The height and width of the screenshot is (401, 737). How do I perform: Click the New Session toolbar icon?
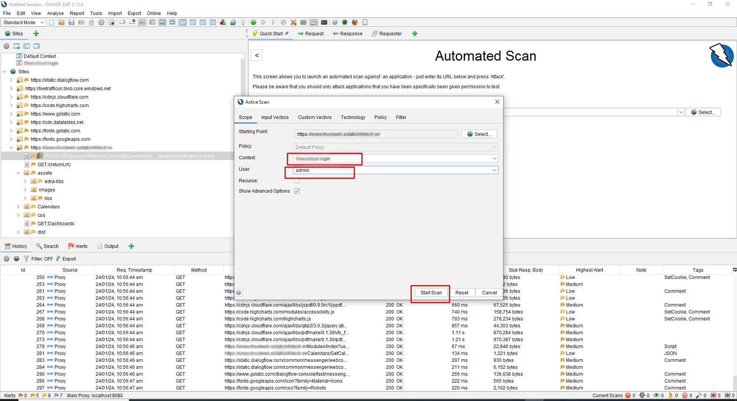point(51,22)
